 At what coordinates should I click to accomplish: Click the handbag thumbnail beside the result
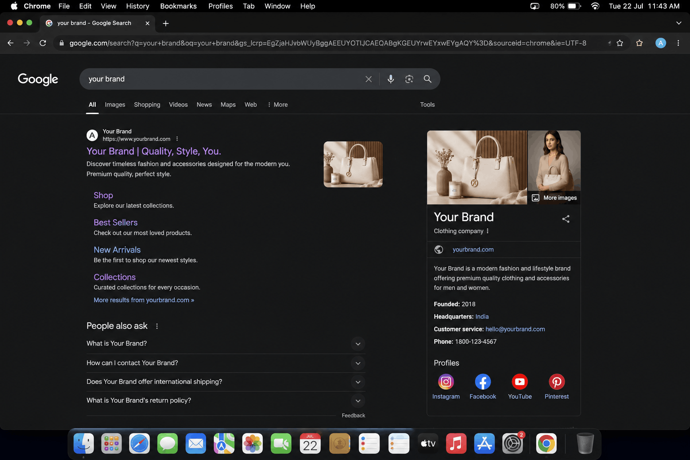coord(353,164)
